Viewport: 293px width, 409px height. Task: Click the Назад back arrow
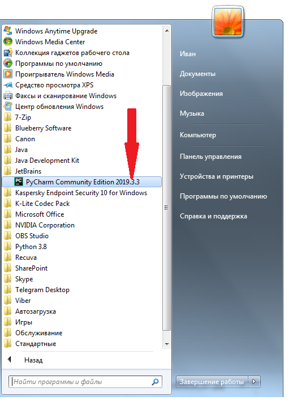[x=10, y=360]
